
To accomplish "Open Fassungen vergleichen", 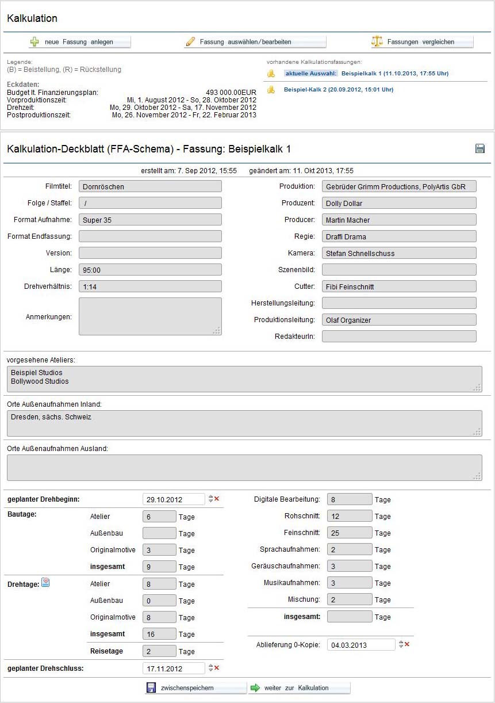I will [422, 42].
